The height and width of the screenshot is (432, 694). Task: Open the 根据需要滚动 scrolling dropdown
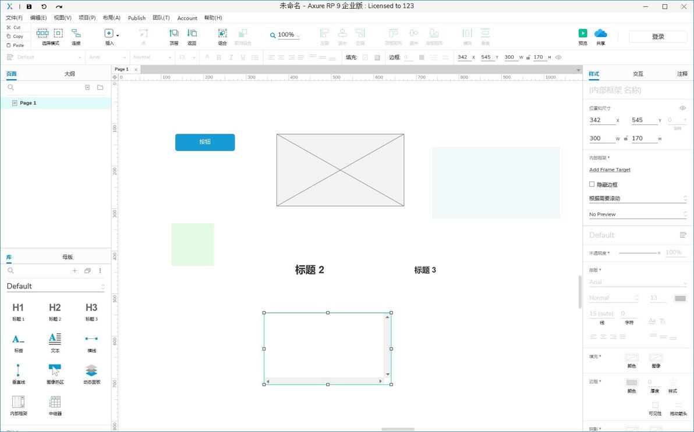[x=638, y=198]
